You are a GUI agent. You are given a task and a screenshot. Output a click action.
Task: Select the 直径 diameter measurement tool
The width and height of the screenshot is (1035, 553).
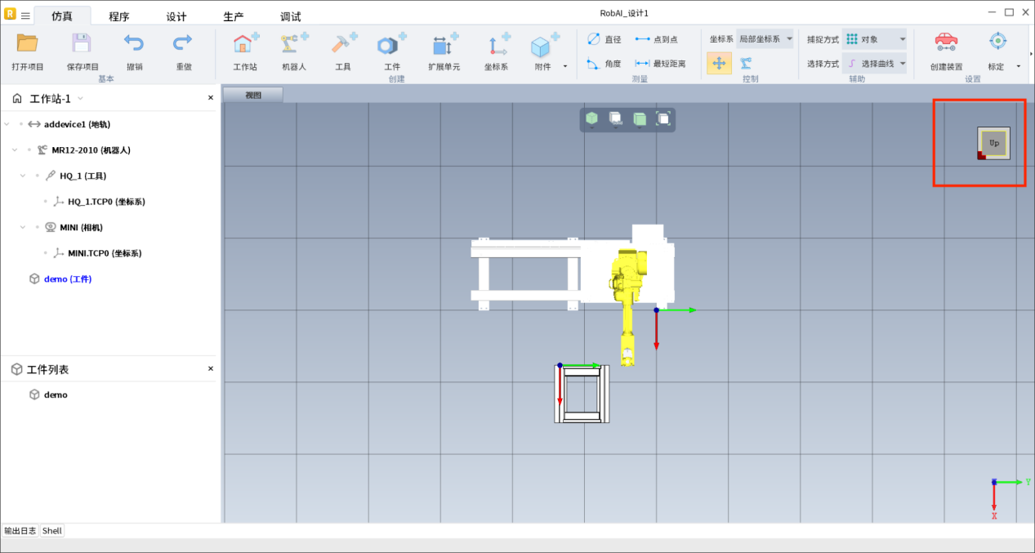click(604, 39)
